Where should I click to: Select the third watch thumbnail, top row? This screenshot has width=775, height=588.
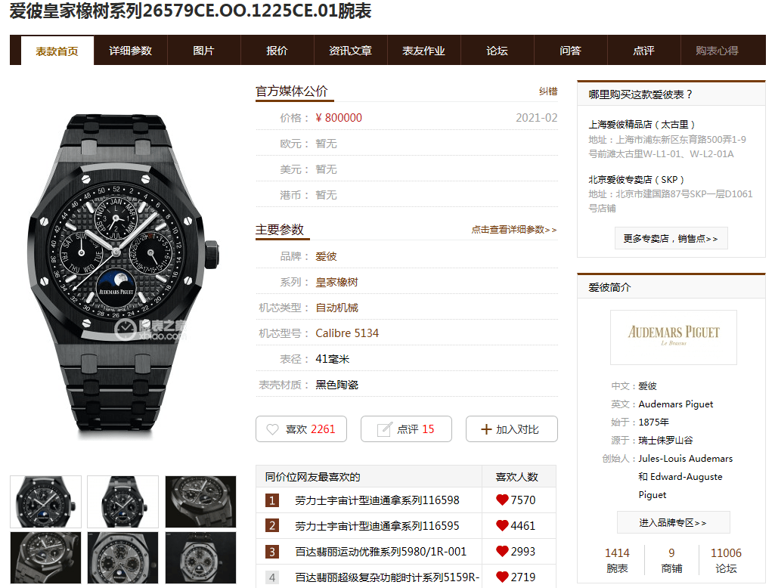pyautogui.click(x=200, y=502)
